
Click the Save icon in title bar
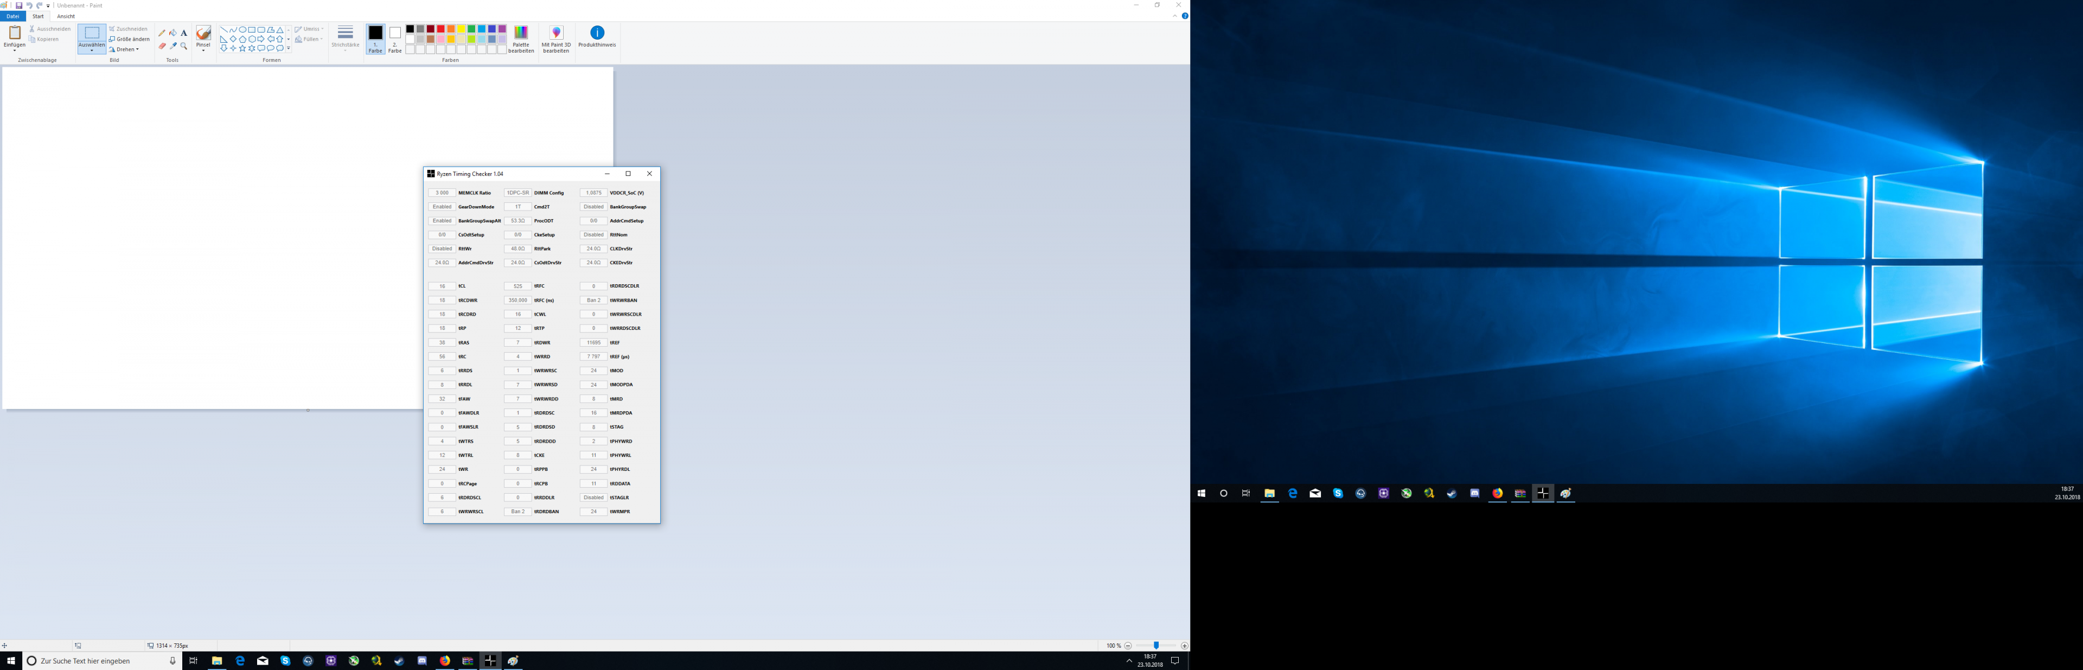[x=20, y=5]
